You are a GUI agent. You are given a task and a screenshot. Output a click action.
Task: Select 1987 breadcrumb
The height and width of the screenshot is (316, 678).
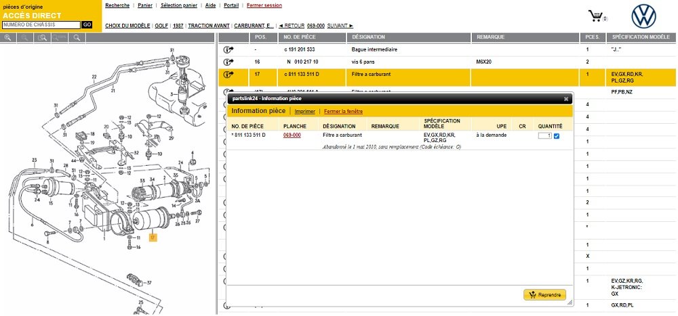pos(178,26)
